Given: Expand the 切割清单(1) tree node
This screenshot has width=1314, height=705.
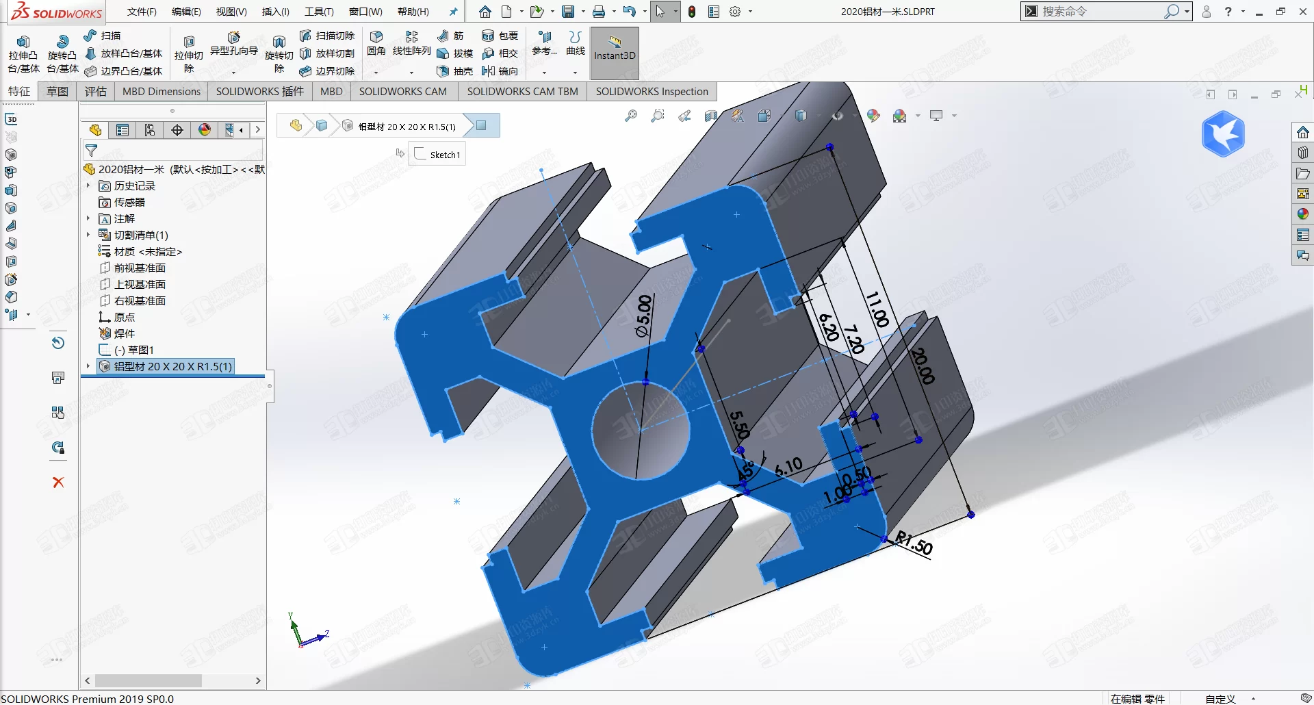Looking at the screenshot, I should pyautogui.click(x=88, y=235).
